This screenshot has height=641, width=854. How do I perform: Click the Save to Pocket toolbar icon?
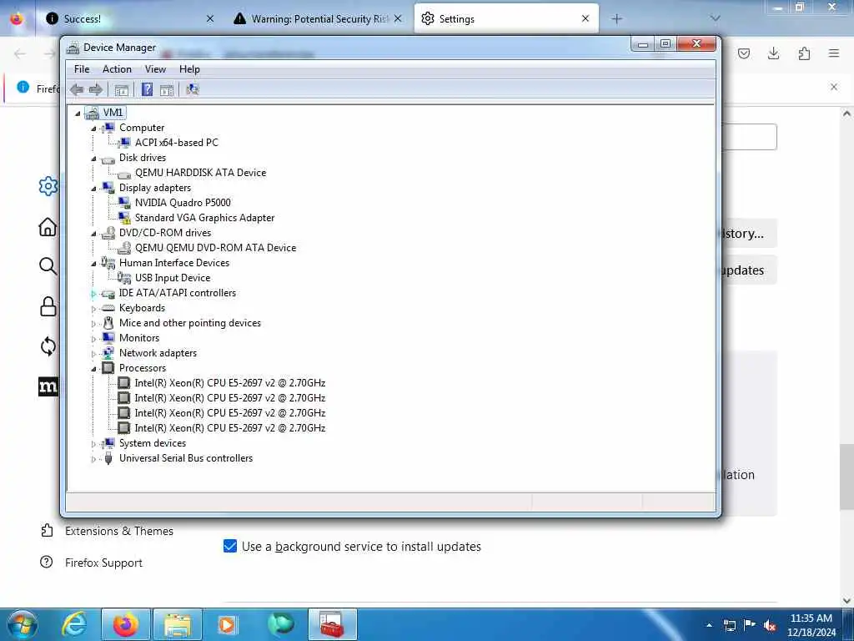(744, 53)
